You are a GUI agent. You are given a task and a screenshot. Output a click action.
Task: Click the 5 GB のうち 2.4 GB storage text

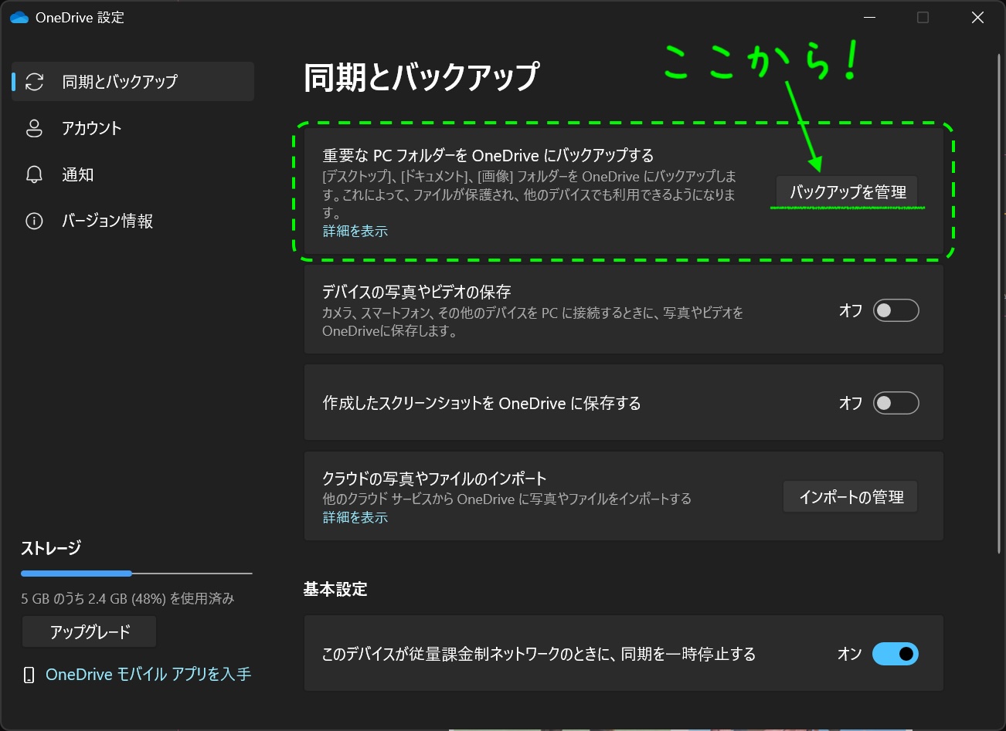coord(127,598)
